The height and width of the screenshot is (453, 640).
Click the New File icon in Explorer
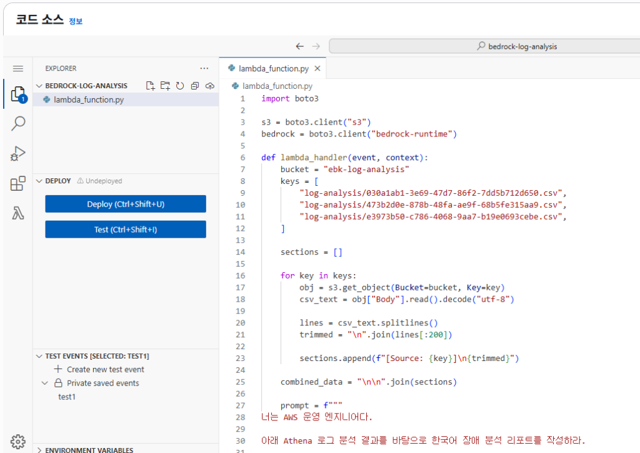(150, 86)
